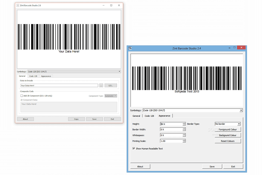The height and width of the screenshot is (175, 262).
Task: Click About button in Zint 2.6
Action: click(x=25, y=119)
